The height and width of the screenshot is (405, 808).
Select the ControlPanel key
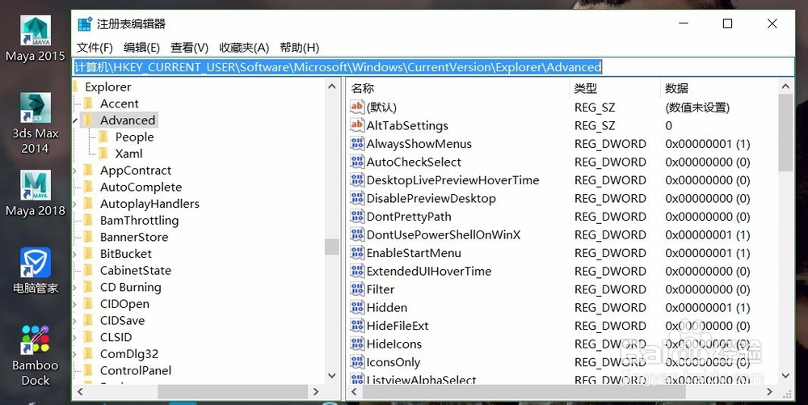136,370
